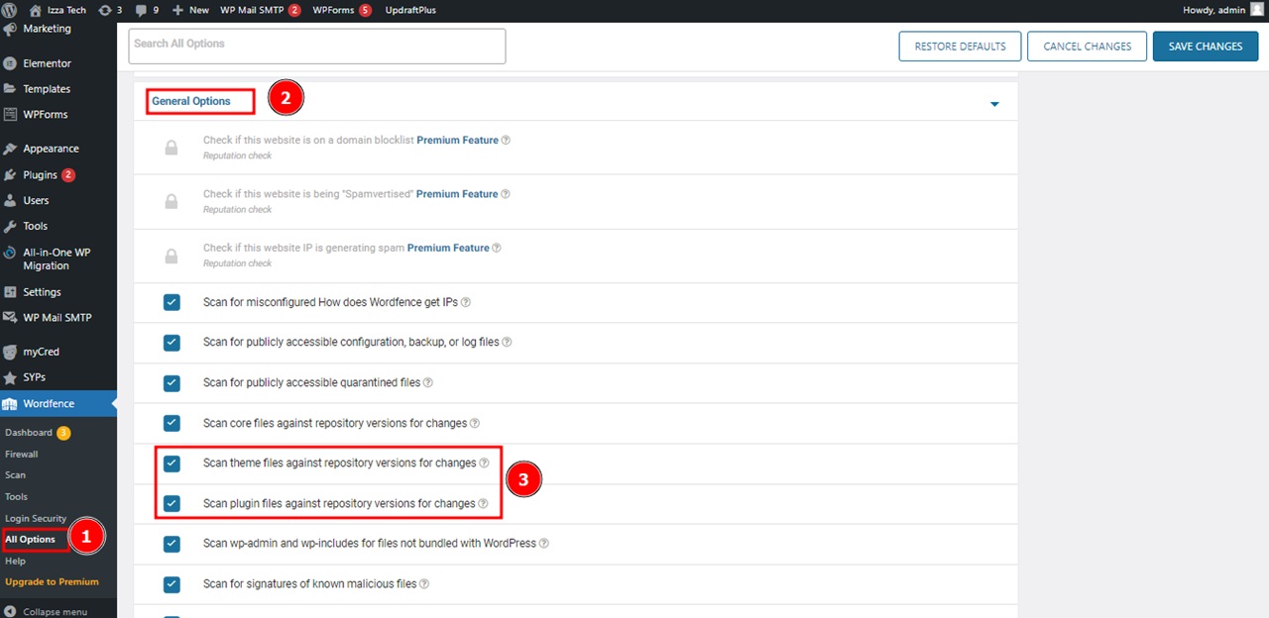Click help icon beside Spamvertised option
Screen dimensions: 1269x618
[x=506, y=194]
